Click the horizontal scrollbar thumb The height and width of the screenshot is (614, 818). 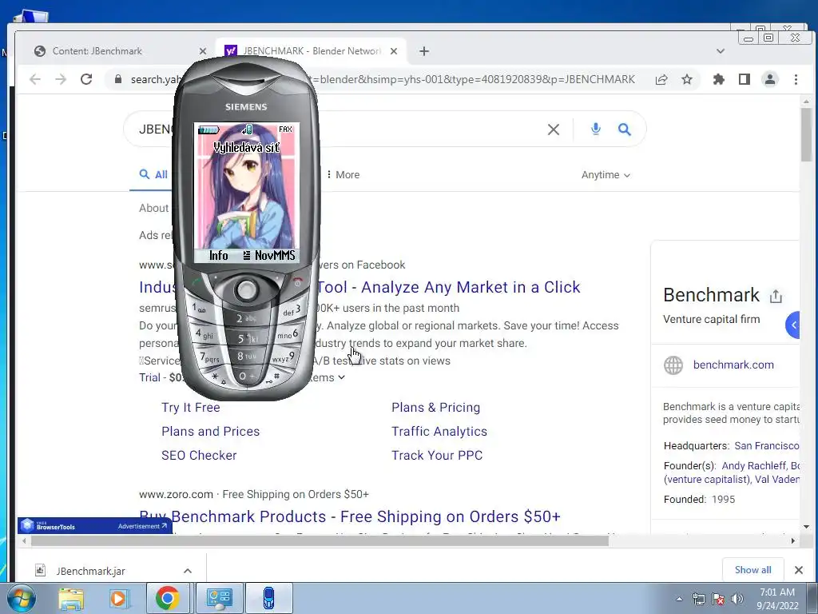pyautogui.click(x=320, y=541)
